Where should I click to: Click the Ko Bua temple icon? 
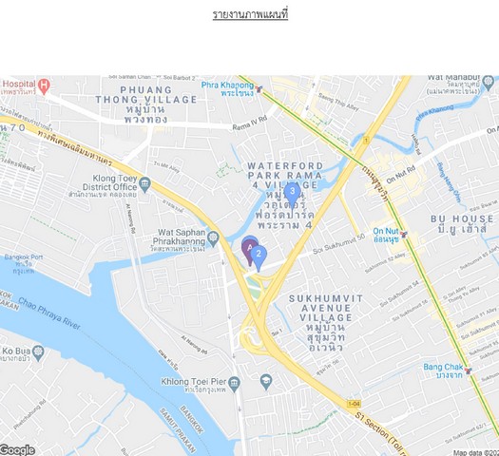[x=38, y=353]
